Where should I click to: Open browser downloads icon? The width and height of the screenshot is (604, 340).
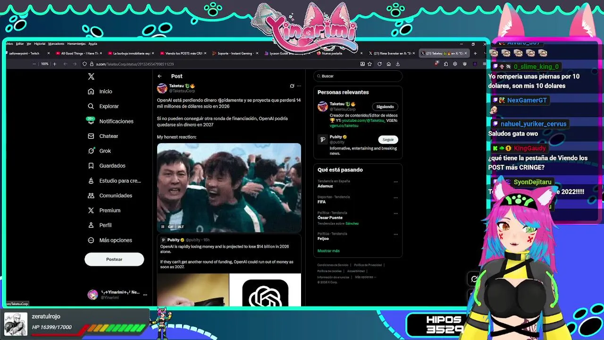point(398,64)
